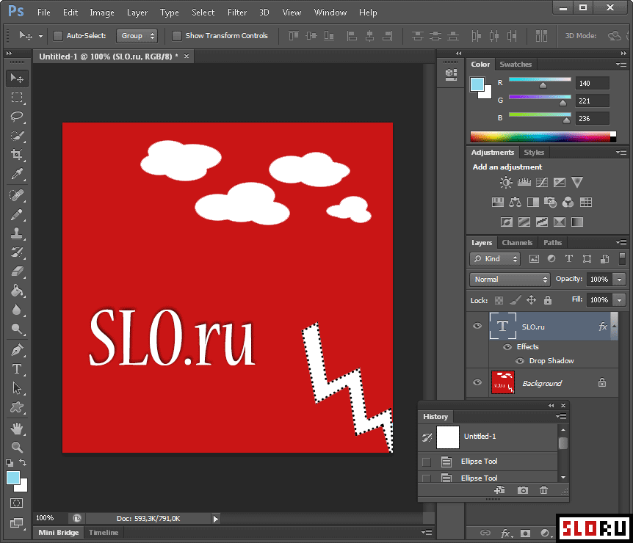The image size is (633, 543).
Task: Switch to the Channels tab
Action: (517, 242)
